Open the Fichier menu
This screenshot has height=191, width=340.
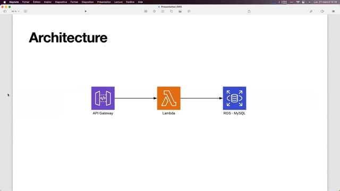(26, 2)
